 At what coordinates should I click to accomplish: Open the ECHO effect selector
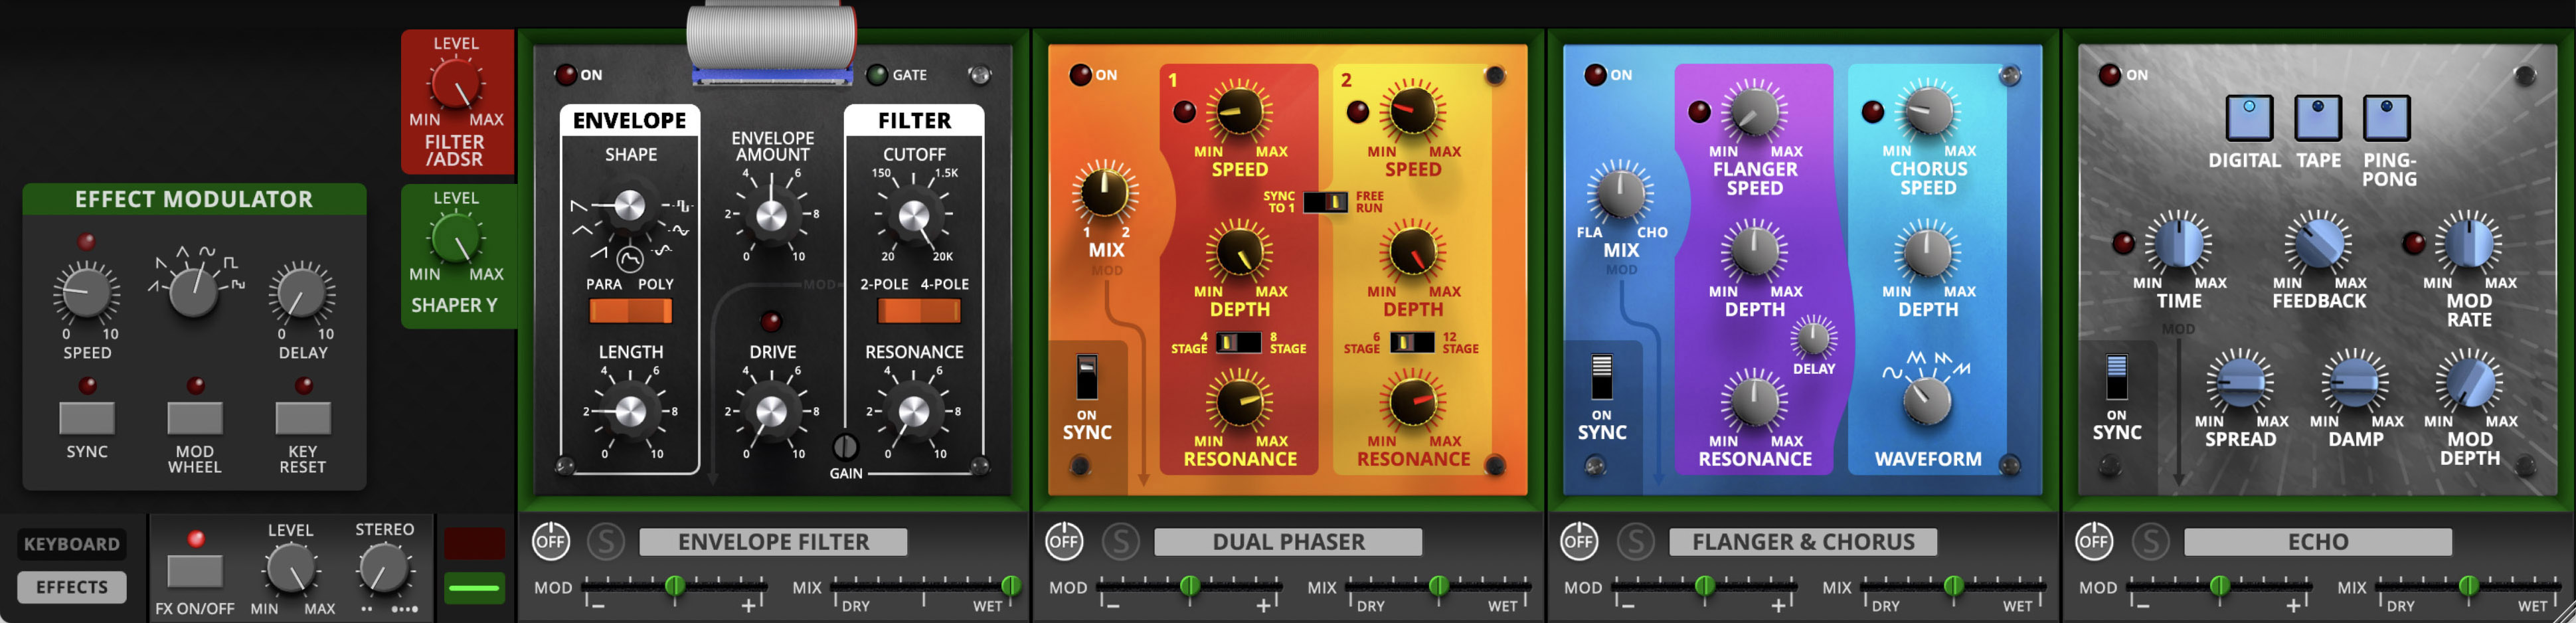pyautogui.click(x=2318, y=542)
